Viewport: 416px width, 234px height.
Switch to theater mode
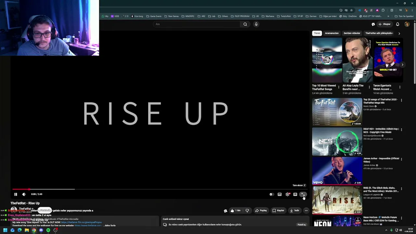click(295, 194)
